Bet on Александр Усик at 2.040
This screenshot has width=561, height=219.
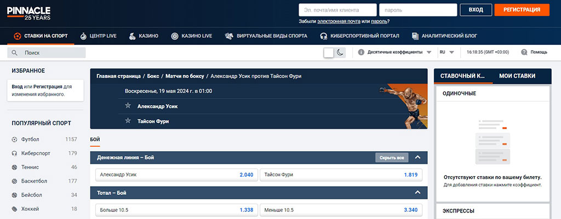[x=177, y=175]
